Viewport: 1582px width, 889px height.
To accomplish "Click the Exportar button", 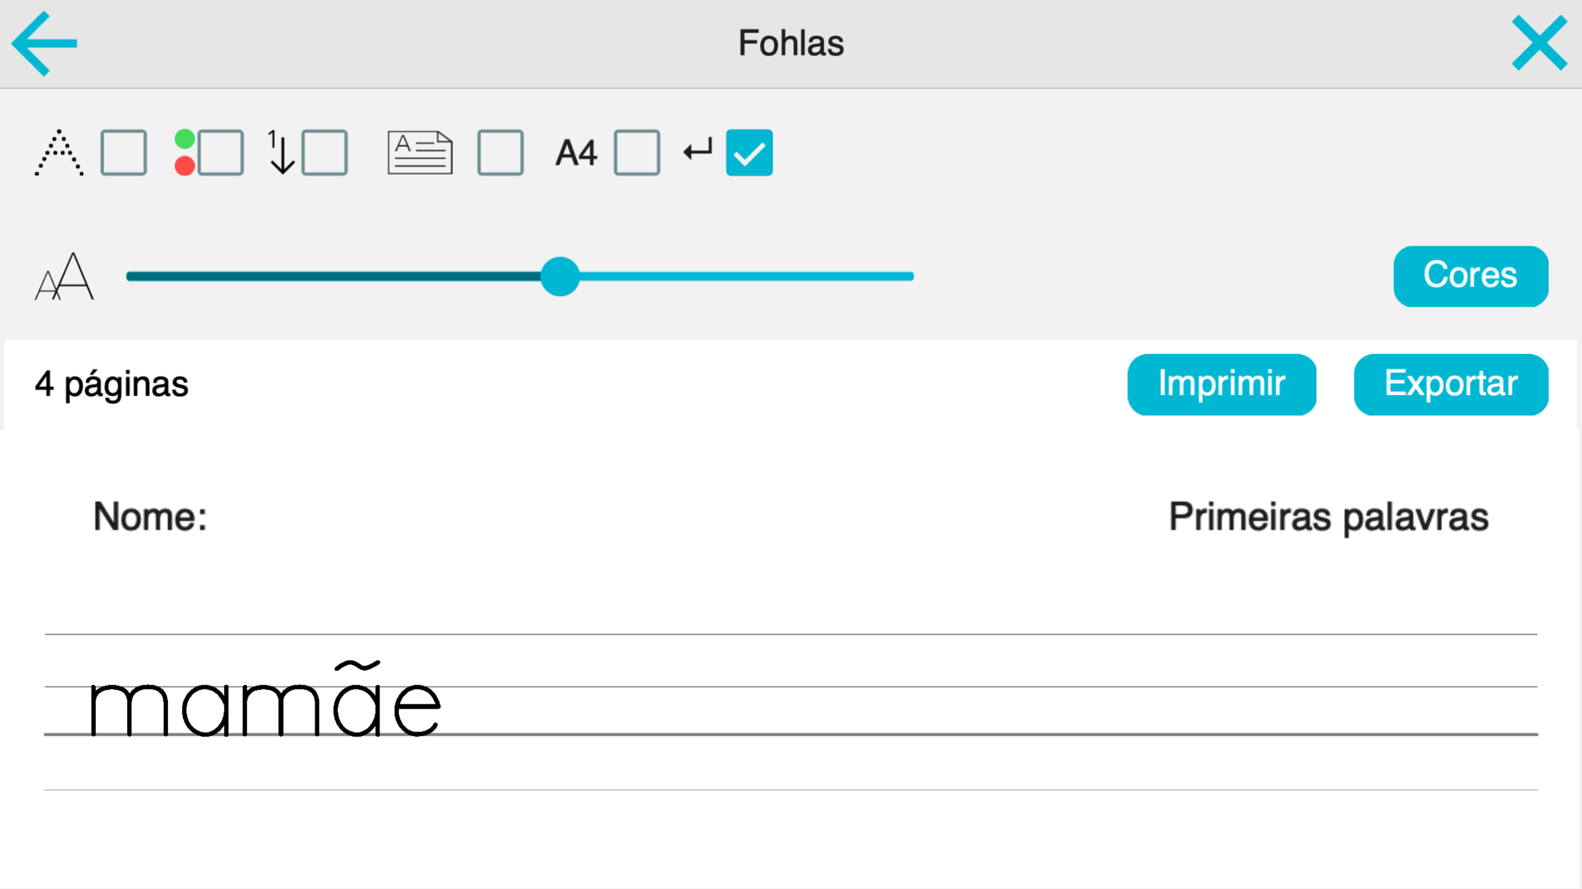I will [1451, 384].
